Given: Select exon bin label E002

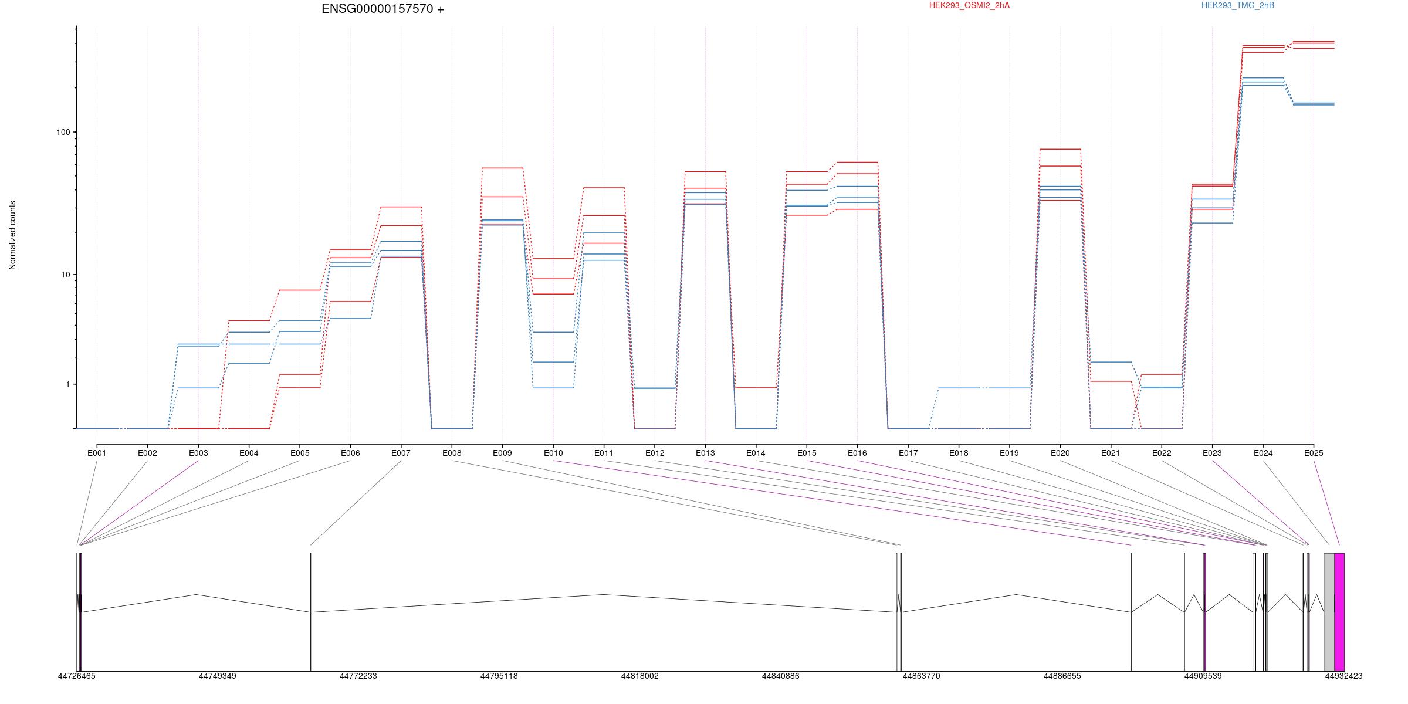Looking at the screenshot, I should pos(147,453).
